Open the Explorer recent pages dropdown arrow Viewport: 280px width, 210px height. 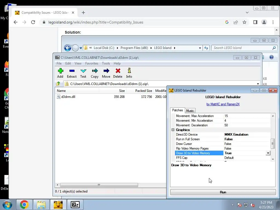(x=81, y=48)
